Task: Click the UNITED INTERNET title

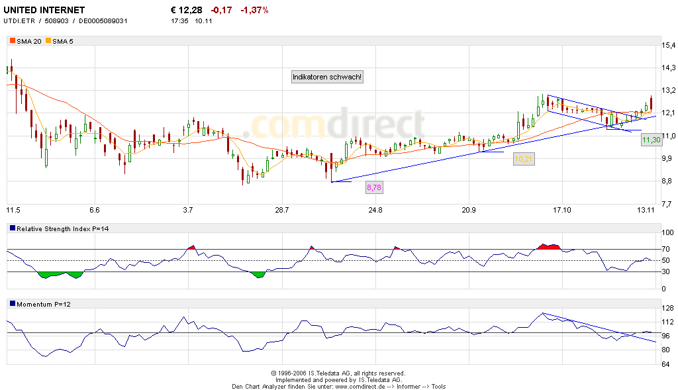Action: (x=44, y=10)
